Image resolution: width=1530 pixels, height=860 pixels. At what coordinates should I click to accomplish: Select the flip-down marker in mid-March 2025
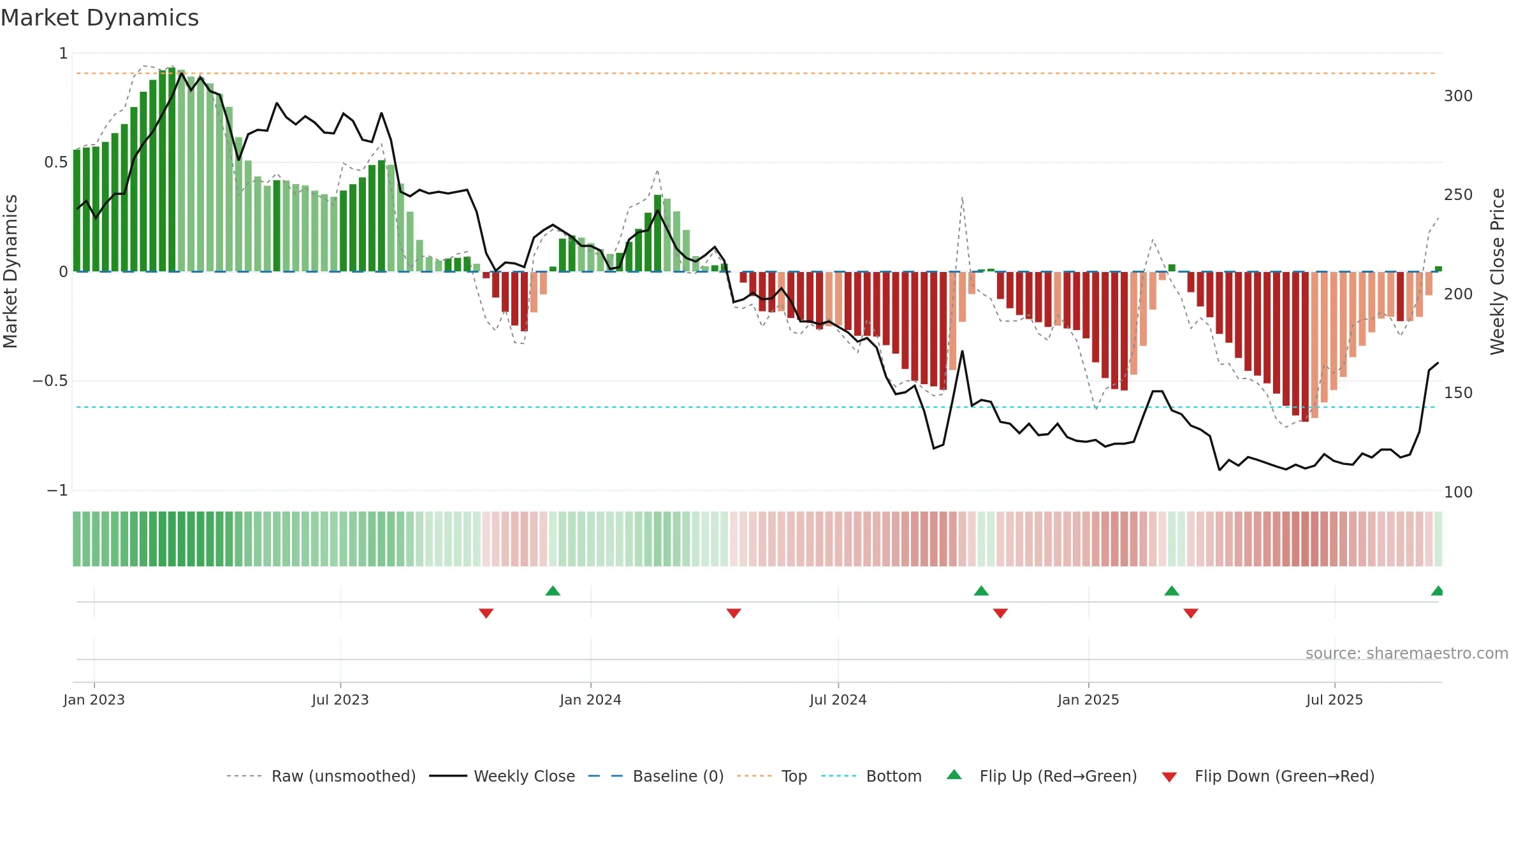[x=1191, y=613]
